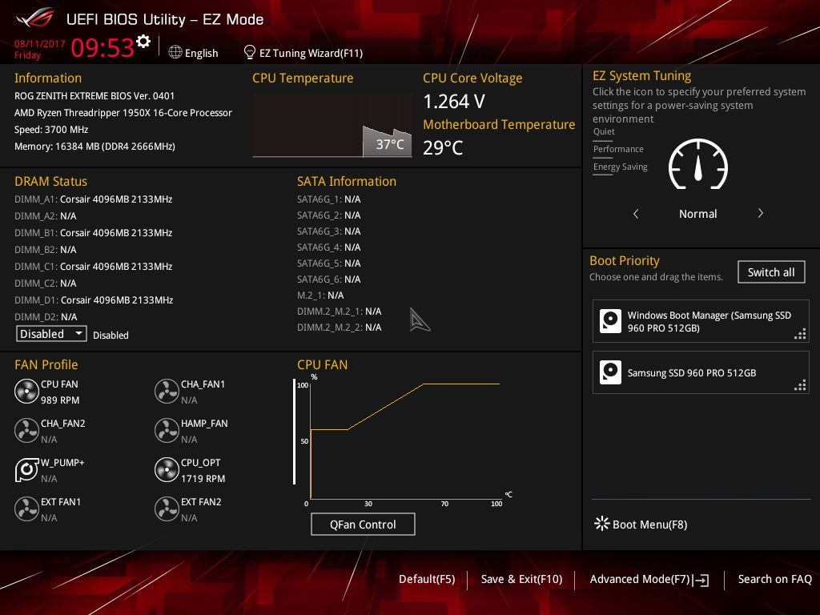Click the Windows Boot Manager disk icon
This screenshot has height=615, width=820.
click(x=610, y=321)
